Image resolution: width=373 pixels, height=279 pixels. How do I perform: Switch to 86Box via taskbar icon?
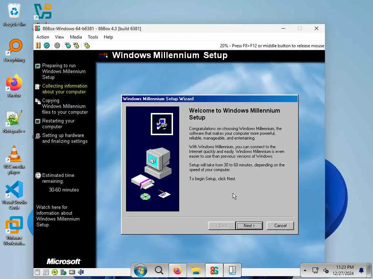click(214, 270)
